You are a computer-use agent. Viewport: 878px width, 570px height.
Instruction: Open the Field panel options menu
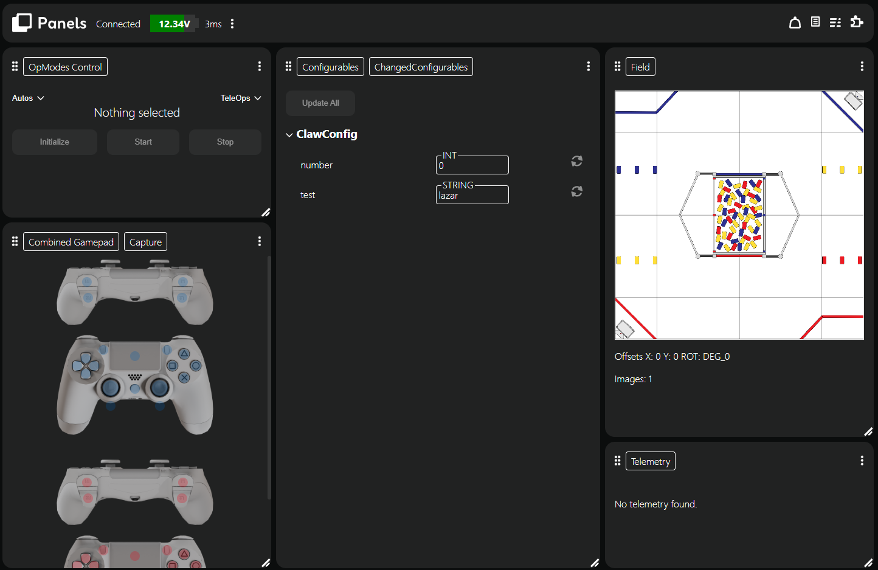click(862, 66)
